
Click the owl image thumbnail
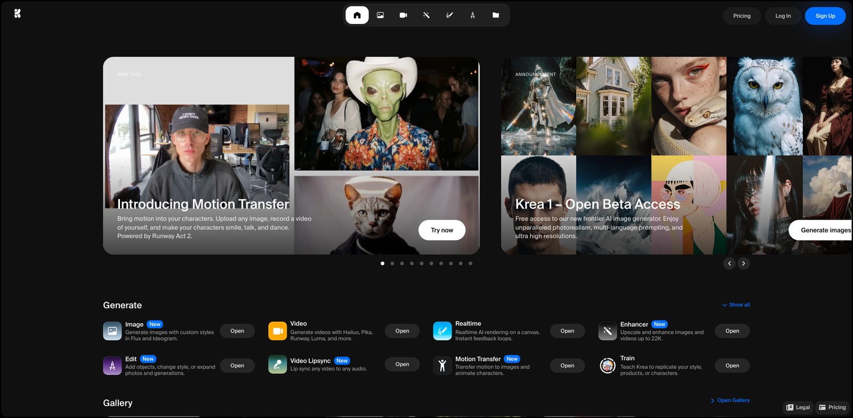pyautogui.click(x=764, y=106)
